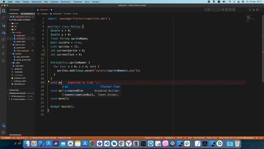Open Source Control view in activity bar

3,25
